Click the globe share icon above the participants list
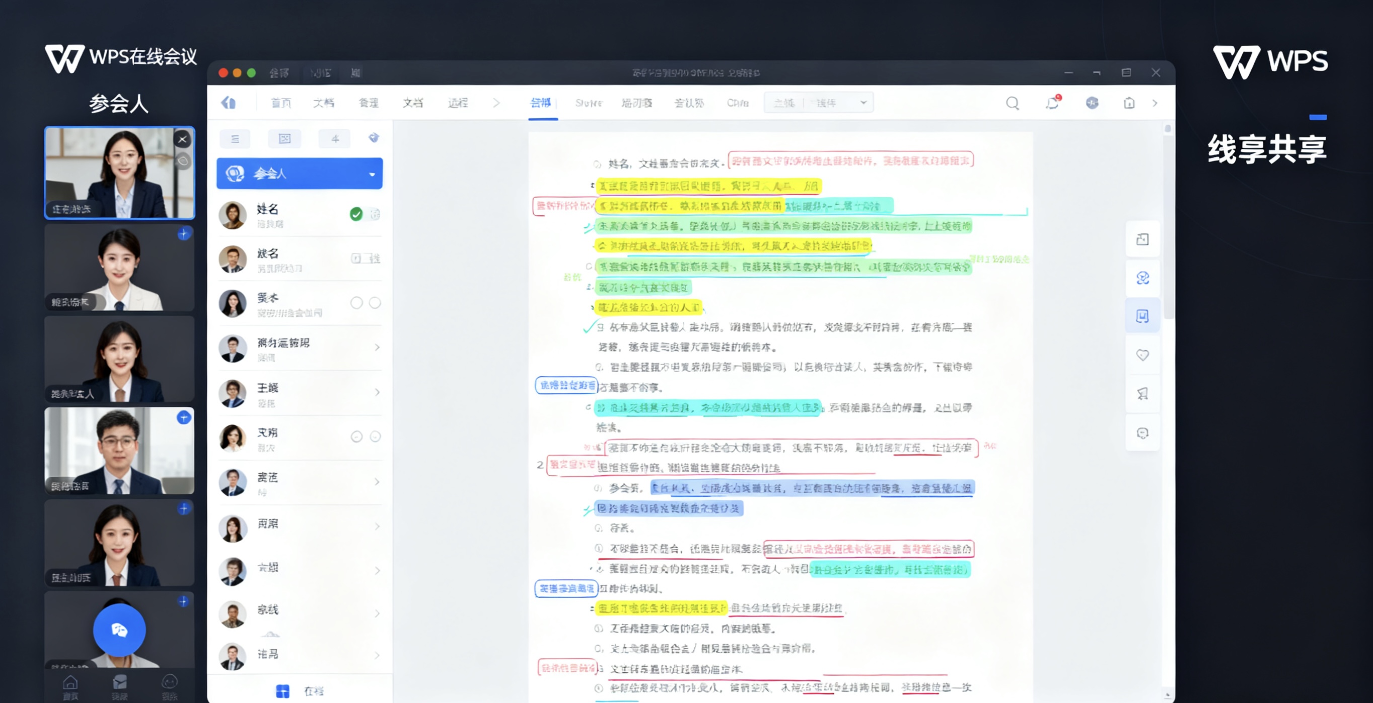 click(x=374, y=138)
